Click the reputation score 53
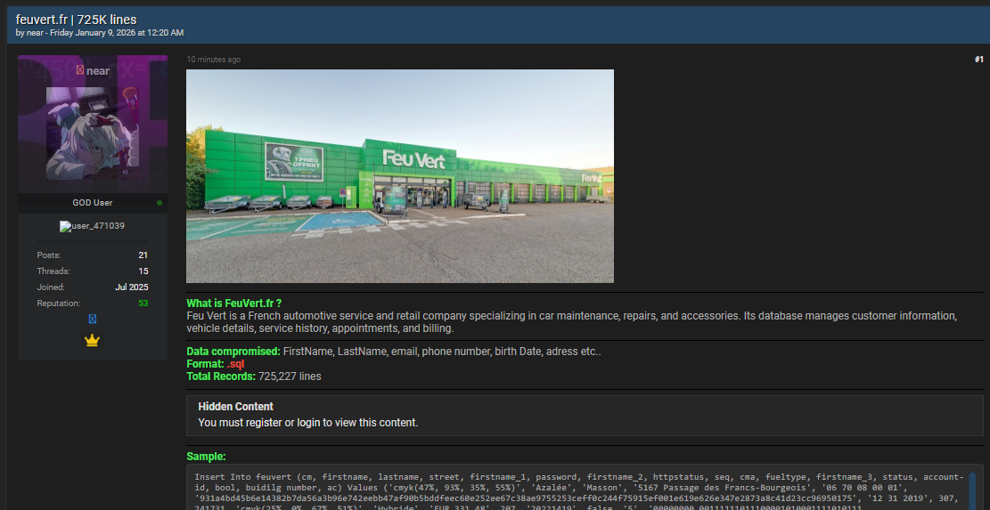This screenshot has width=990, height=510. (x=143, y=304)
